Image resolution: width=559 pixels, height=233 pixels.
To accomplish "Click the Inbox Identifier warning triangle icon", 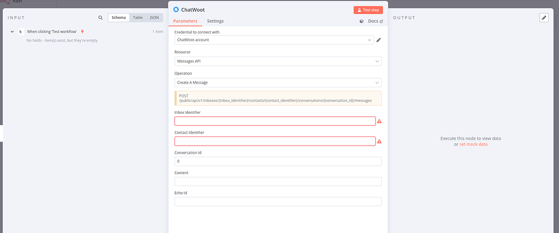I will [x=379, y=121].
